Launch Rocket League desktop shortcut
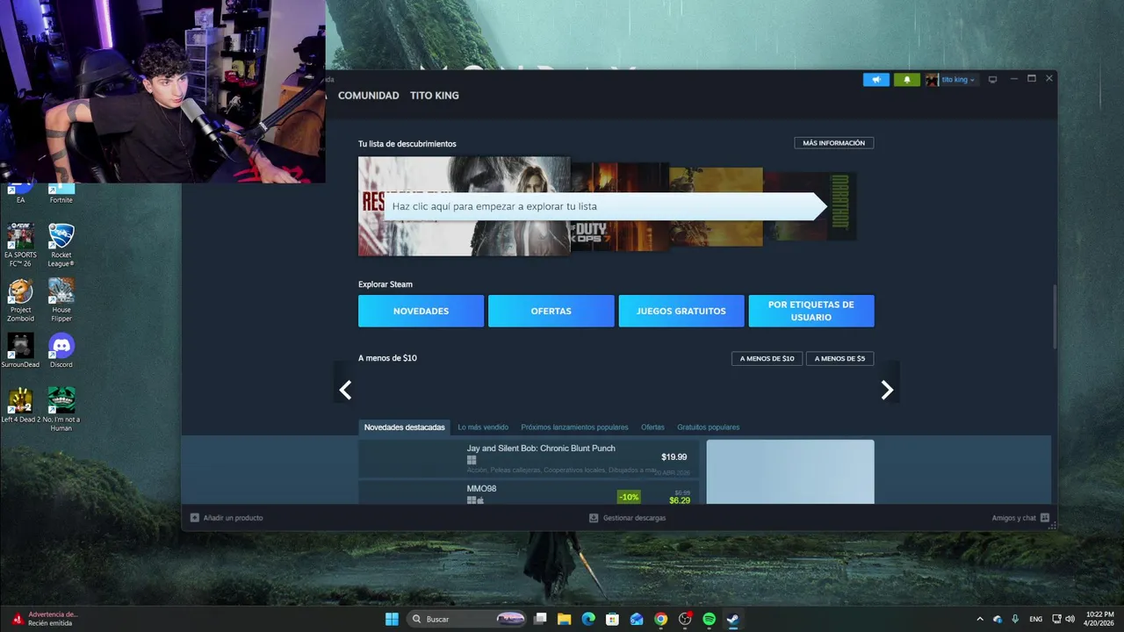 click(x=61, y=246)
